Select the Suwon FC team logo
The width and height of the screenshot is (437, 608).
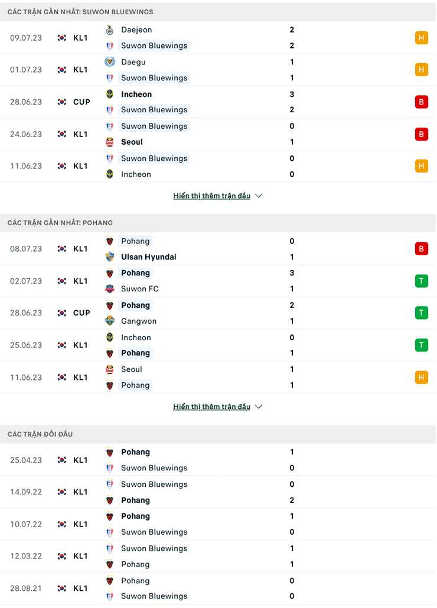109,288
